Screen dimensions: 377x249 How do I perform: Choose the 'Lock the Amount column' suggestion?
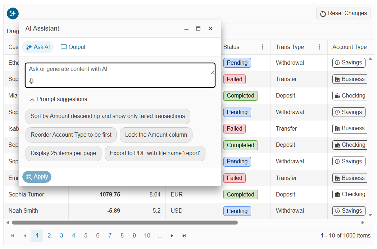point(156,135)
